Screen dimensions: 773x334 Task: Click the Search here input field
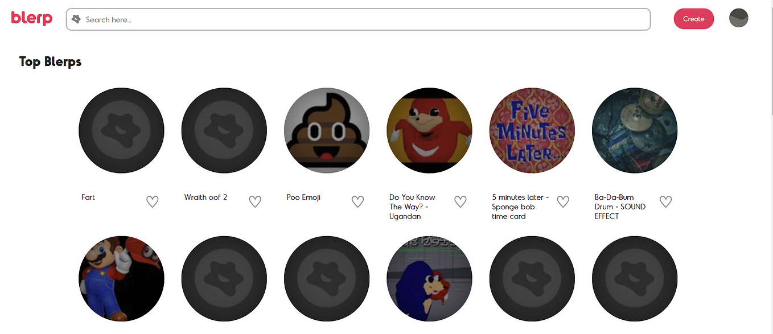pos(358,19)
